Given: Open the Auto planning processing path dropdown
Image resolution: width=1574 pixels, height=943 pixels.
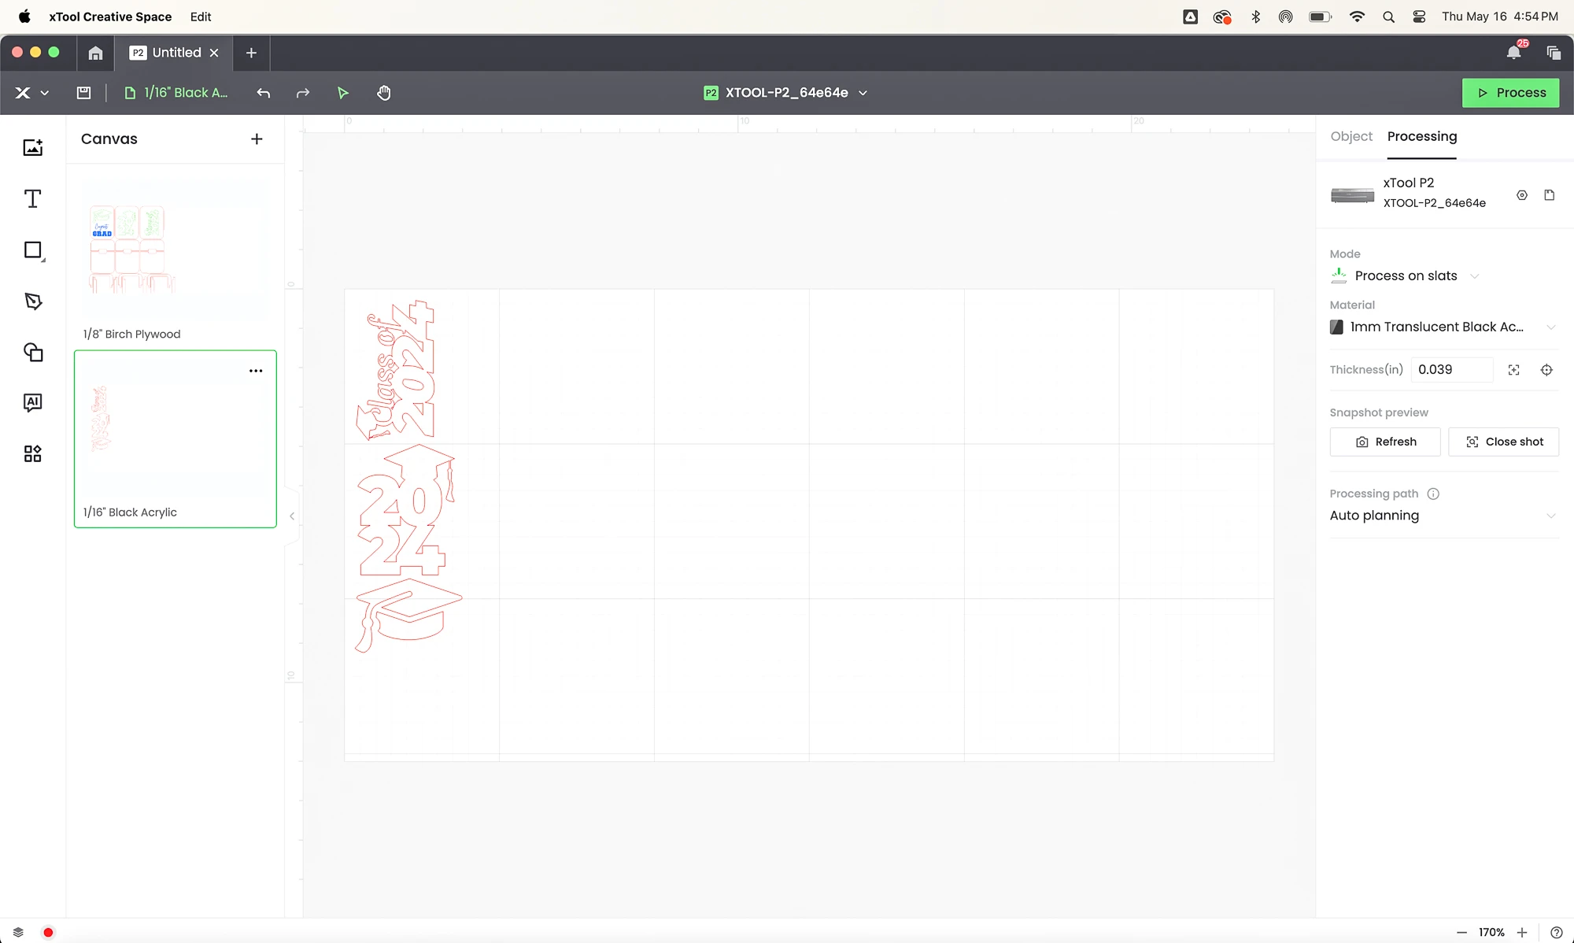Looking at the screenshot, I should pos(1443,516).
